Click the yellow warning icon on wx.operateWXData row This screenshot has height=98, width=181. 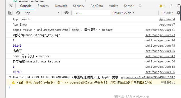[13, 82]
